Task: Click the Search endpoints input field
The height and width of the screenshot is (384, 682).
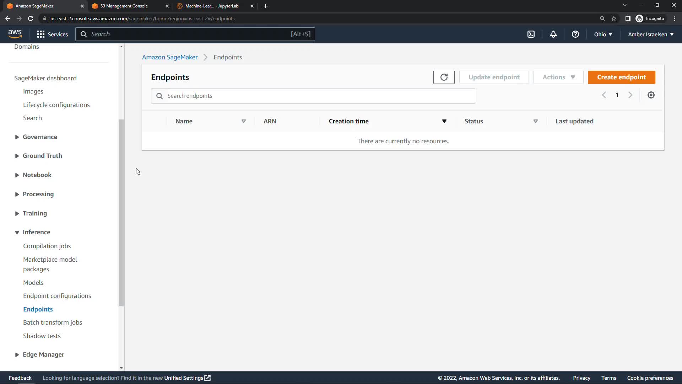Action: pos(313,96)
